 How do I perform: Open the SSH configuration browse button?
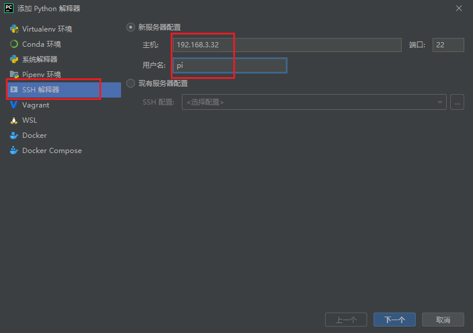(x=457, y=102)
